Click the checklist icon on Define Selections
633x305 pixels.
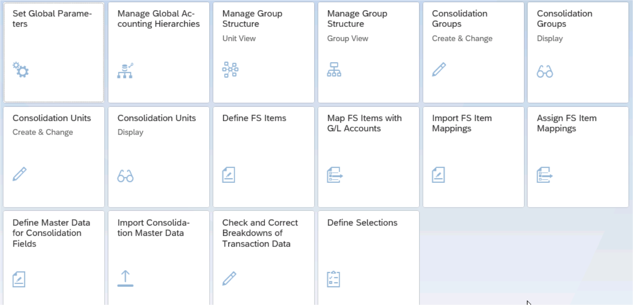click(x=334, y=279)
